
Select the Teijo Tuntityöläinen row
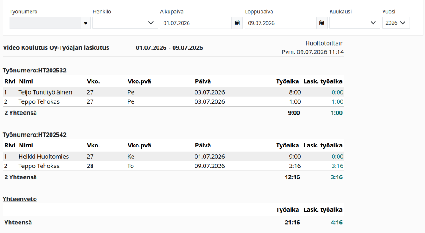tap(174, 92)
